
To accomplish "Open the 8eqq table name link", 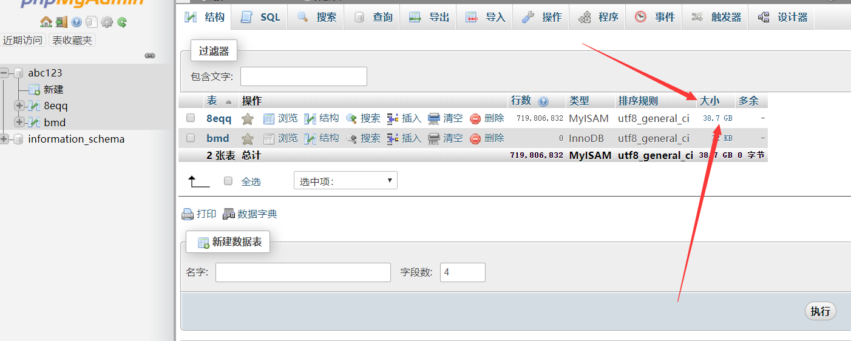I will coord(219,119).
